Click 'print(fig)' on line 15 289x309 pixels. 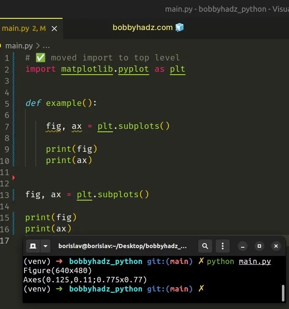click(x=51, y=217)
